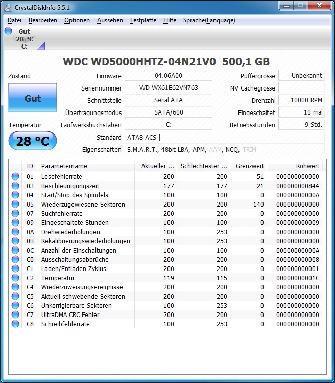Click the status orb for Suchfehlerrate
The height and width of the screenshot is (383, 335).
pyautogui.click(x=15, y=213)
